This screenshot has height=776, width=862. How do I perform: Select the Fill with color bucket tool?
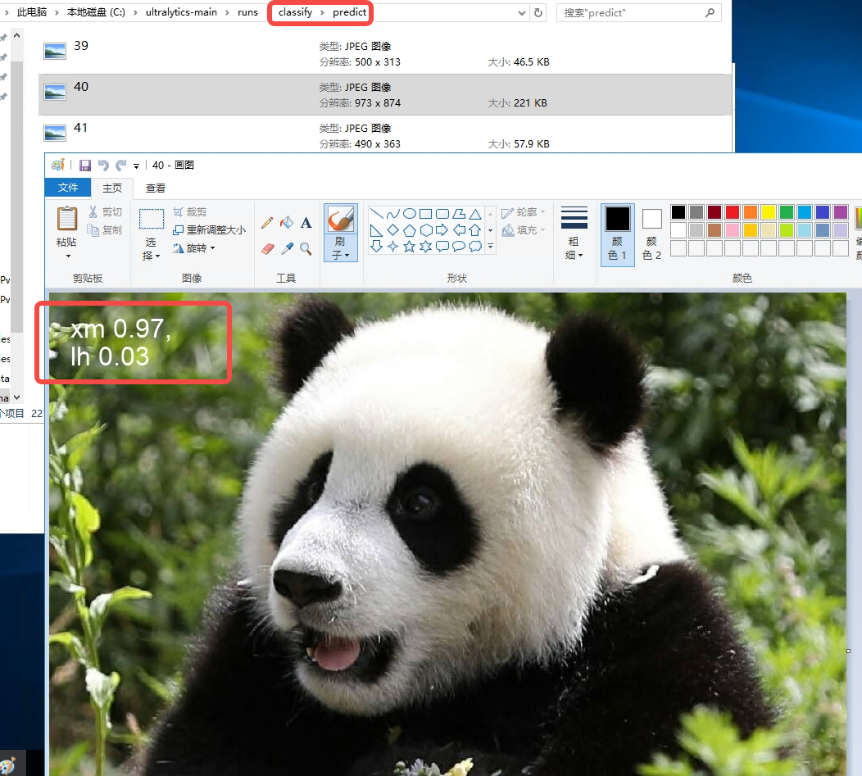point(287,223)
